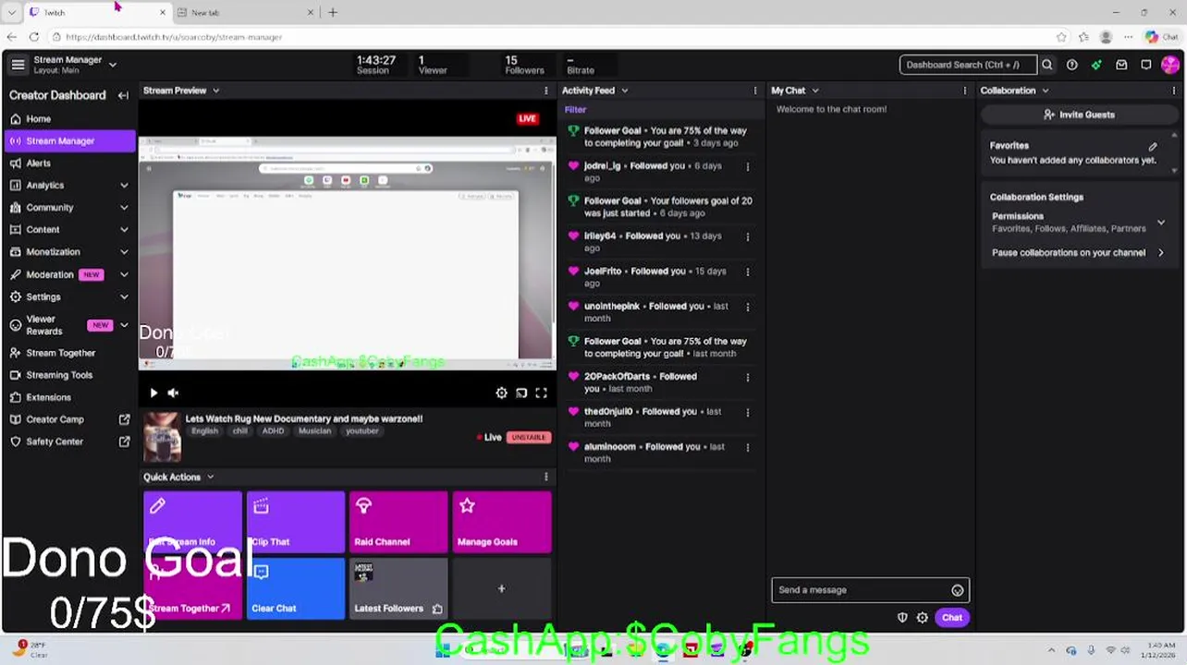Open the user profile avatar menu
This screenshot has width=1187, height=665.
pos(1170,65)
